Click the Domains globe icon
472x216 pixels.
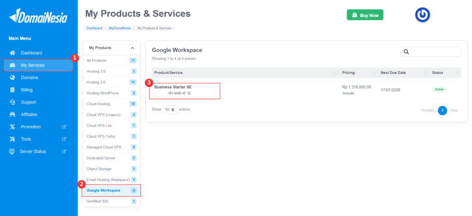12,77
